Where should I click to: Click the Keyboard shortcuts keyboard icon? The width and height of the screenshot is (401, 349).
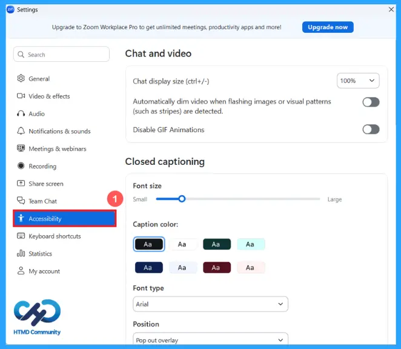21,236
